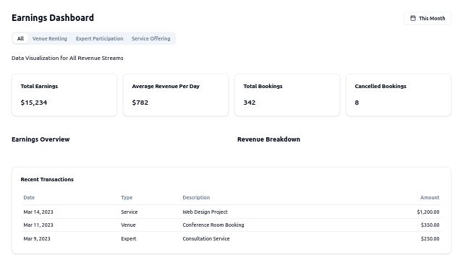Switch to the Expert Participation tab
This screenshot has width=463, height=260.
(x=100, y=38)
